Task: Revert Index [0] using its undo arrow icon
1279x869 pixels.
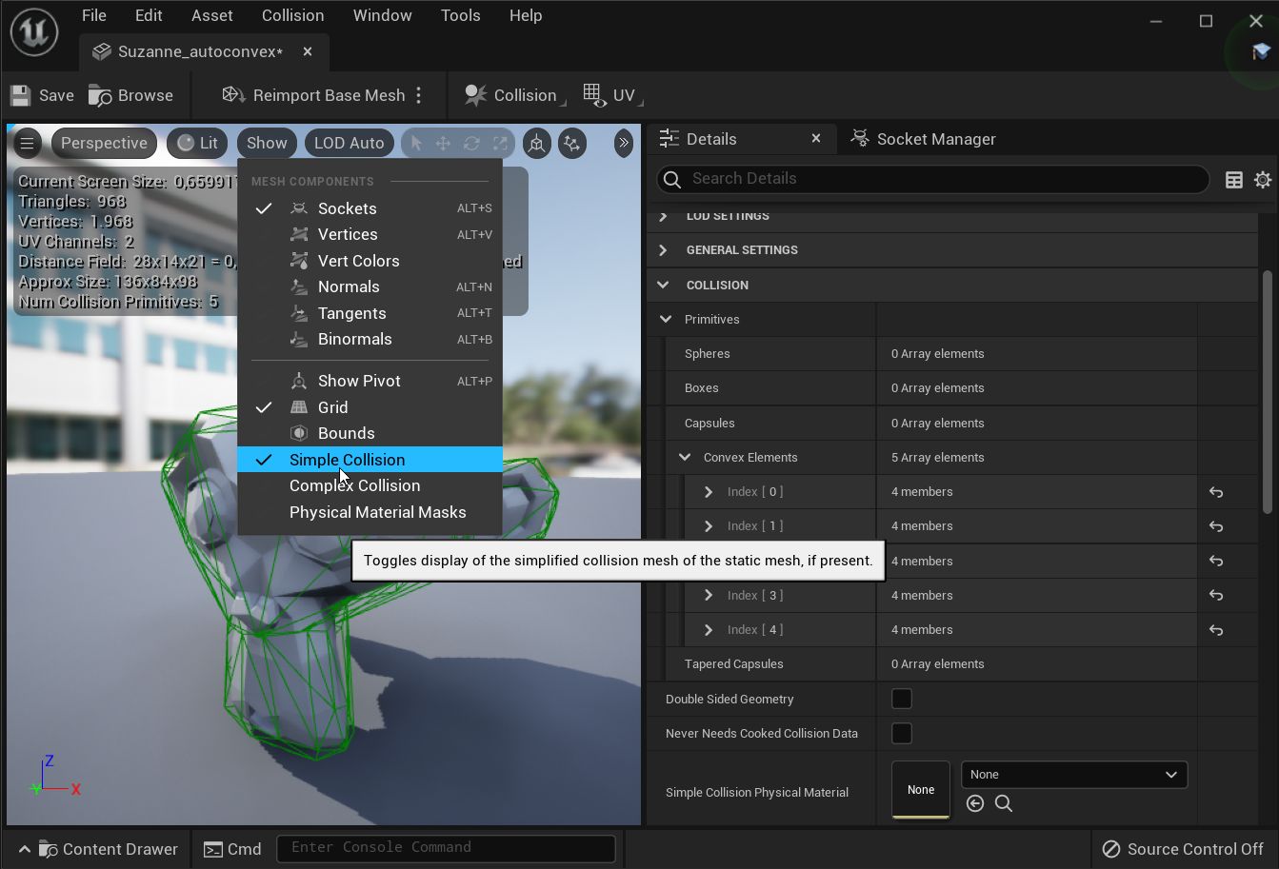Action: coord(1215,492)
